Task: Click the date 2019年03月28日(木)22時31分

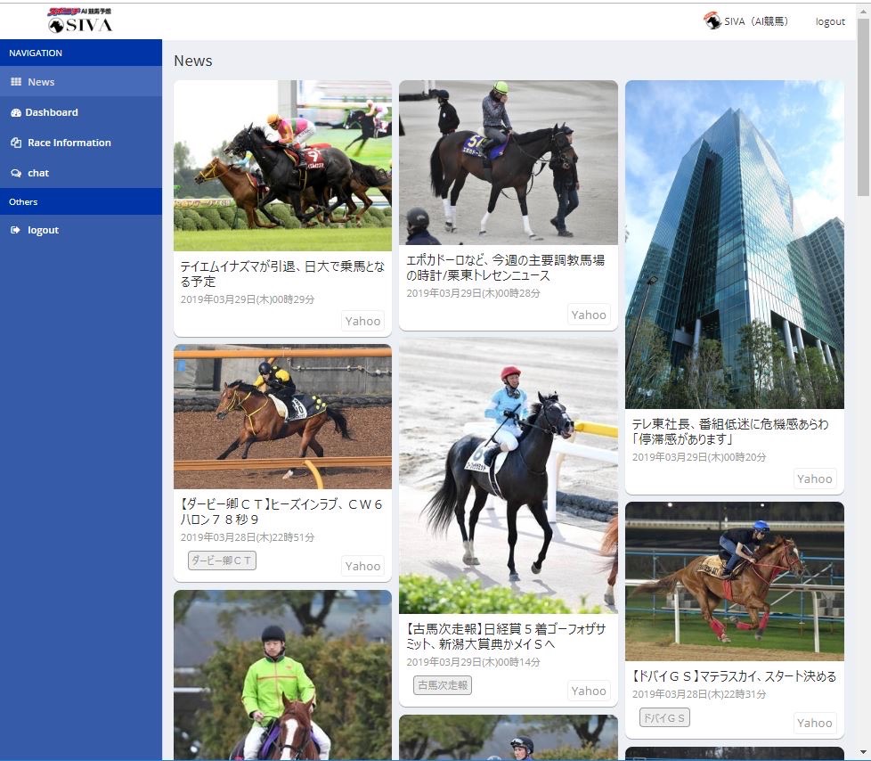Action: (x=699, y=694)
